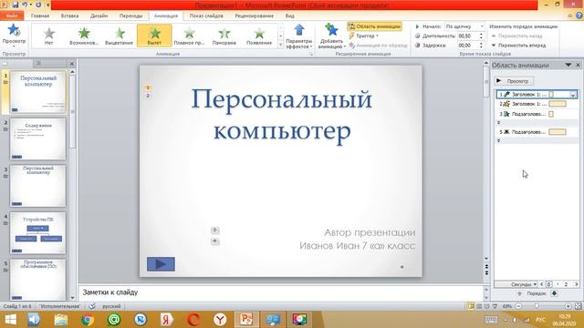The height and width of the screenshot is (328, 584).
Task: Click the zoom out minus button
Action: coord(518,306)
